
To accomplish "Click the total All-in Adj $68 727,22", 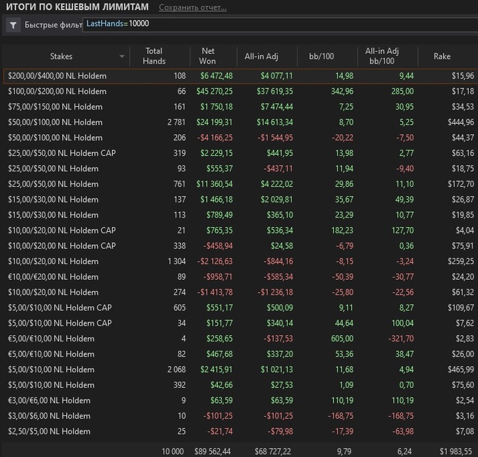I will point(273,452).
